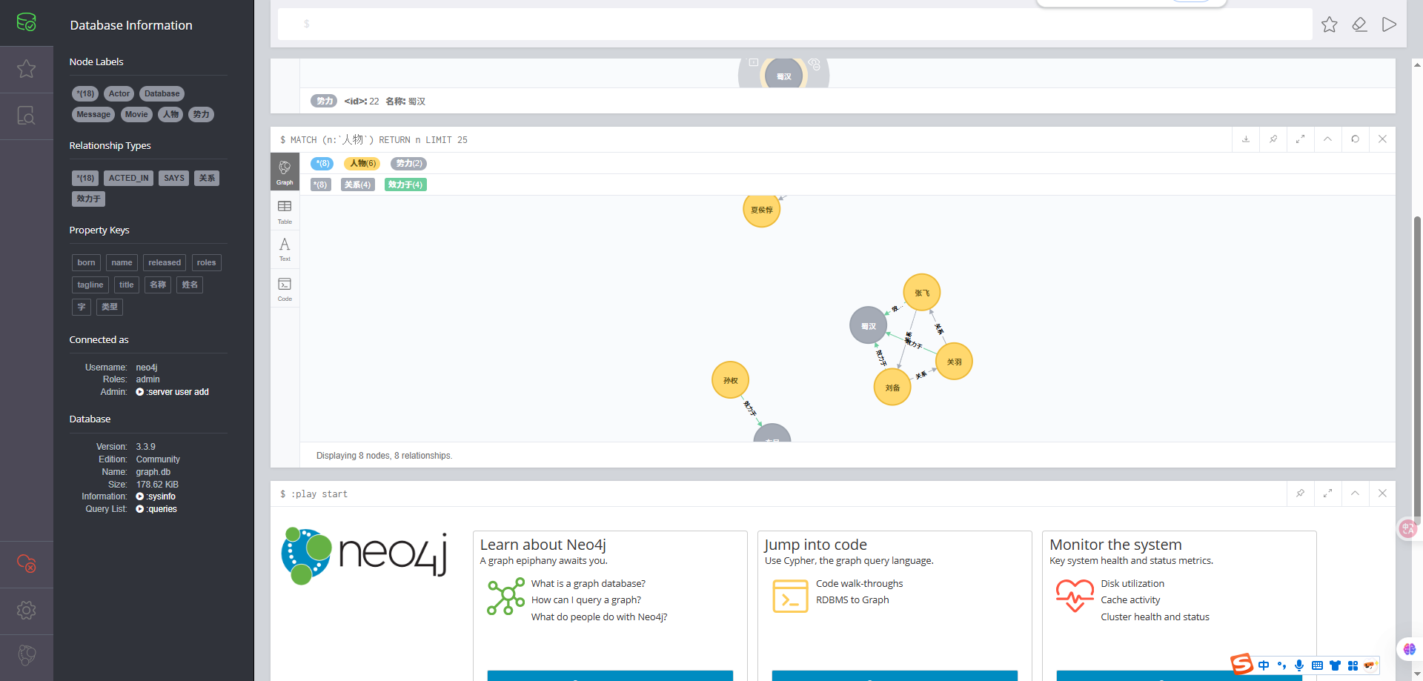Run the :sysinfo link
This screenshot has height=681, width=1423.
click(x=156, y=496)
